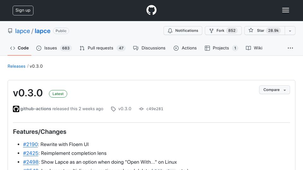The height and width of the screenshot is (170, 303).
Task: Show more tabs with three-dot menu
Action: (290, 48)
